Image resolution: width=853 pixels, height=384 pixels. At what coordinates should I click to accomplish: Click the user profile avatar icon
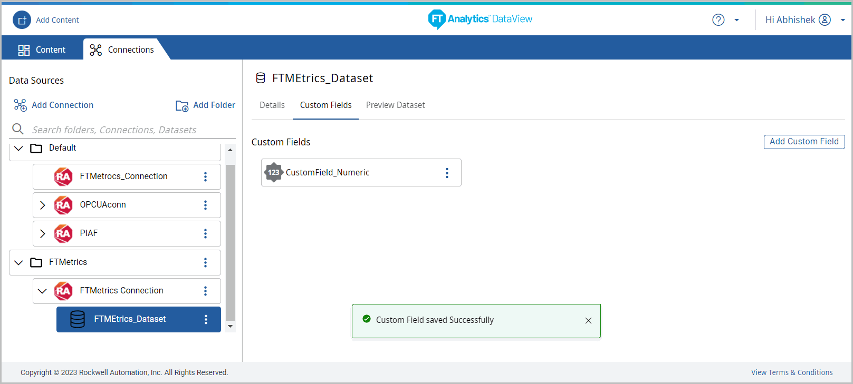[825, 20]
